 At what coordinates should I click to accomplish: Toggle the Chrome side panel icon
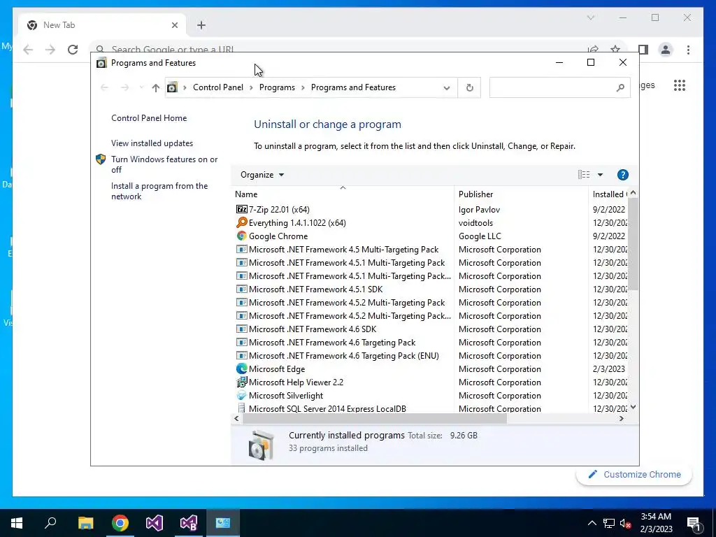point(643,50)
